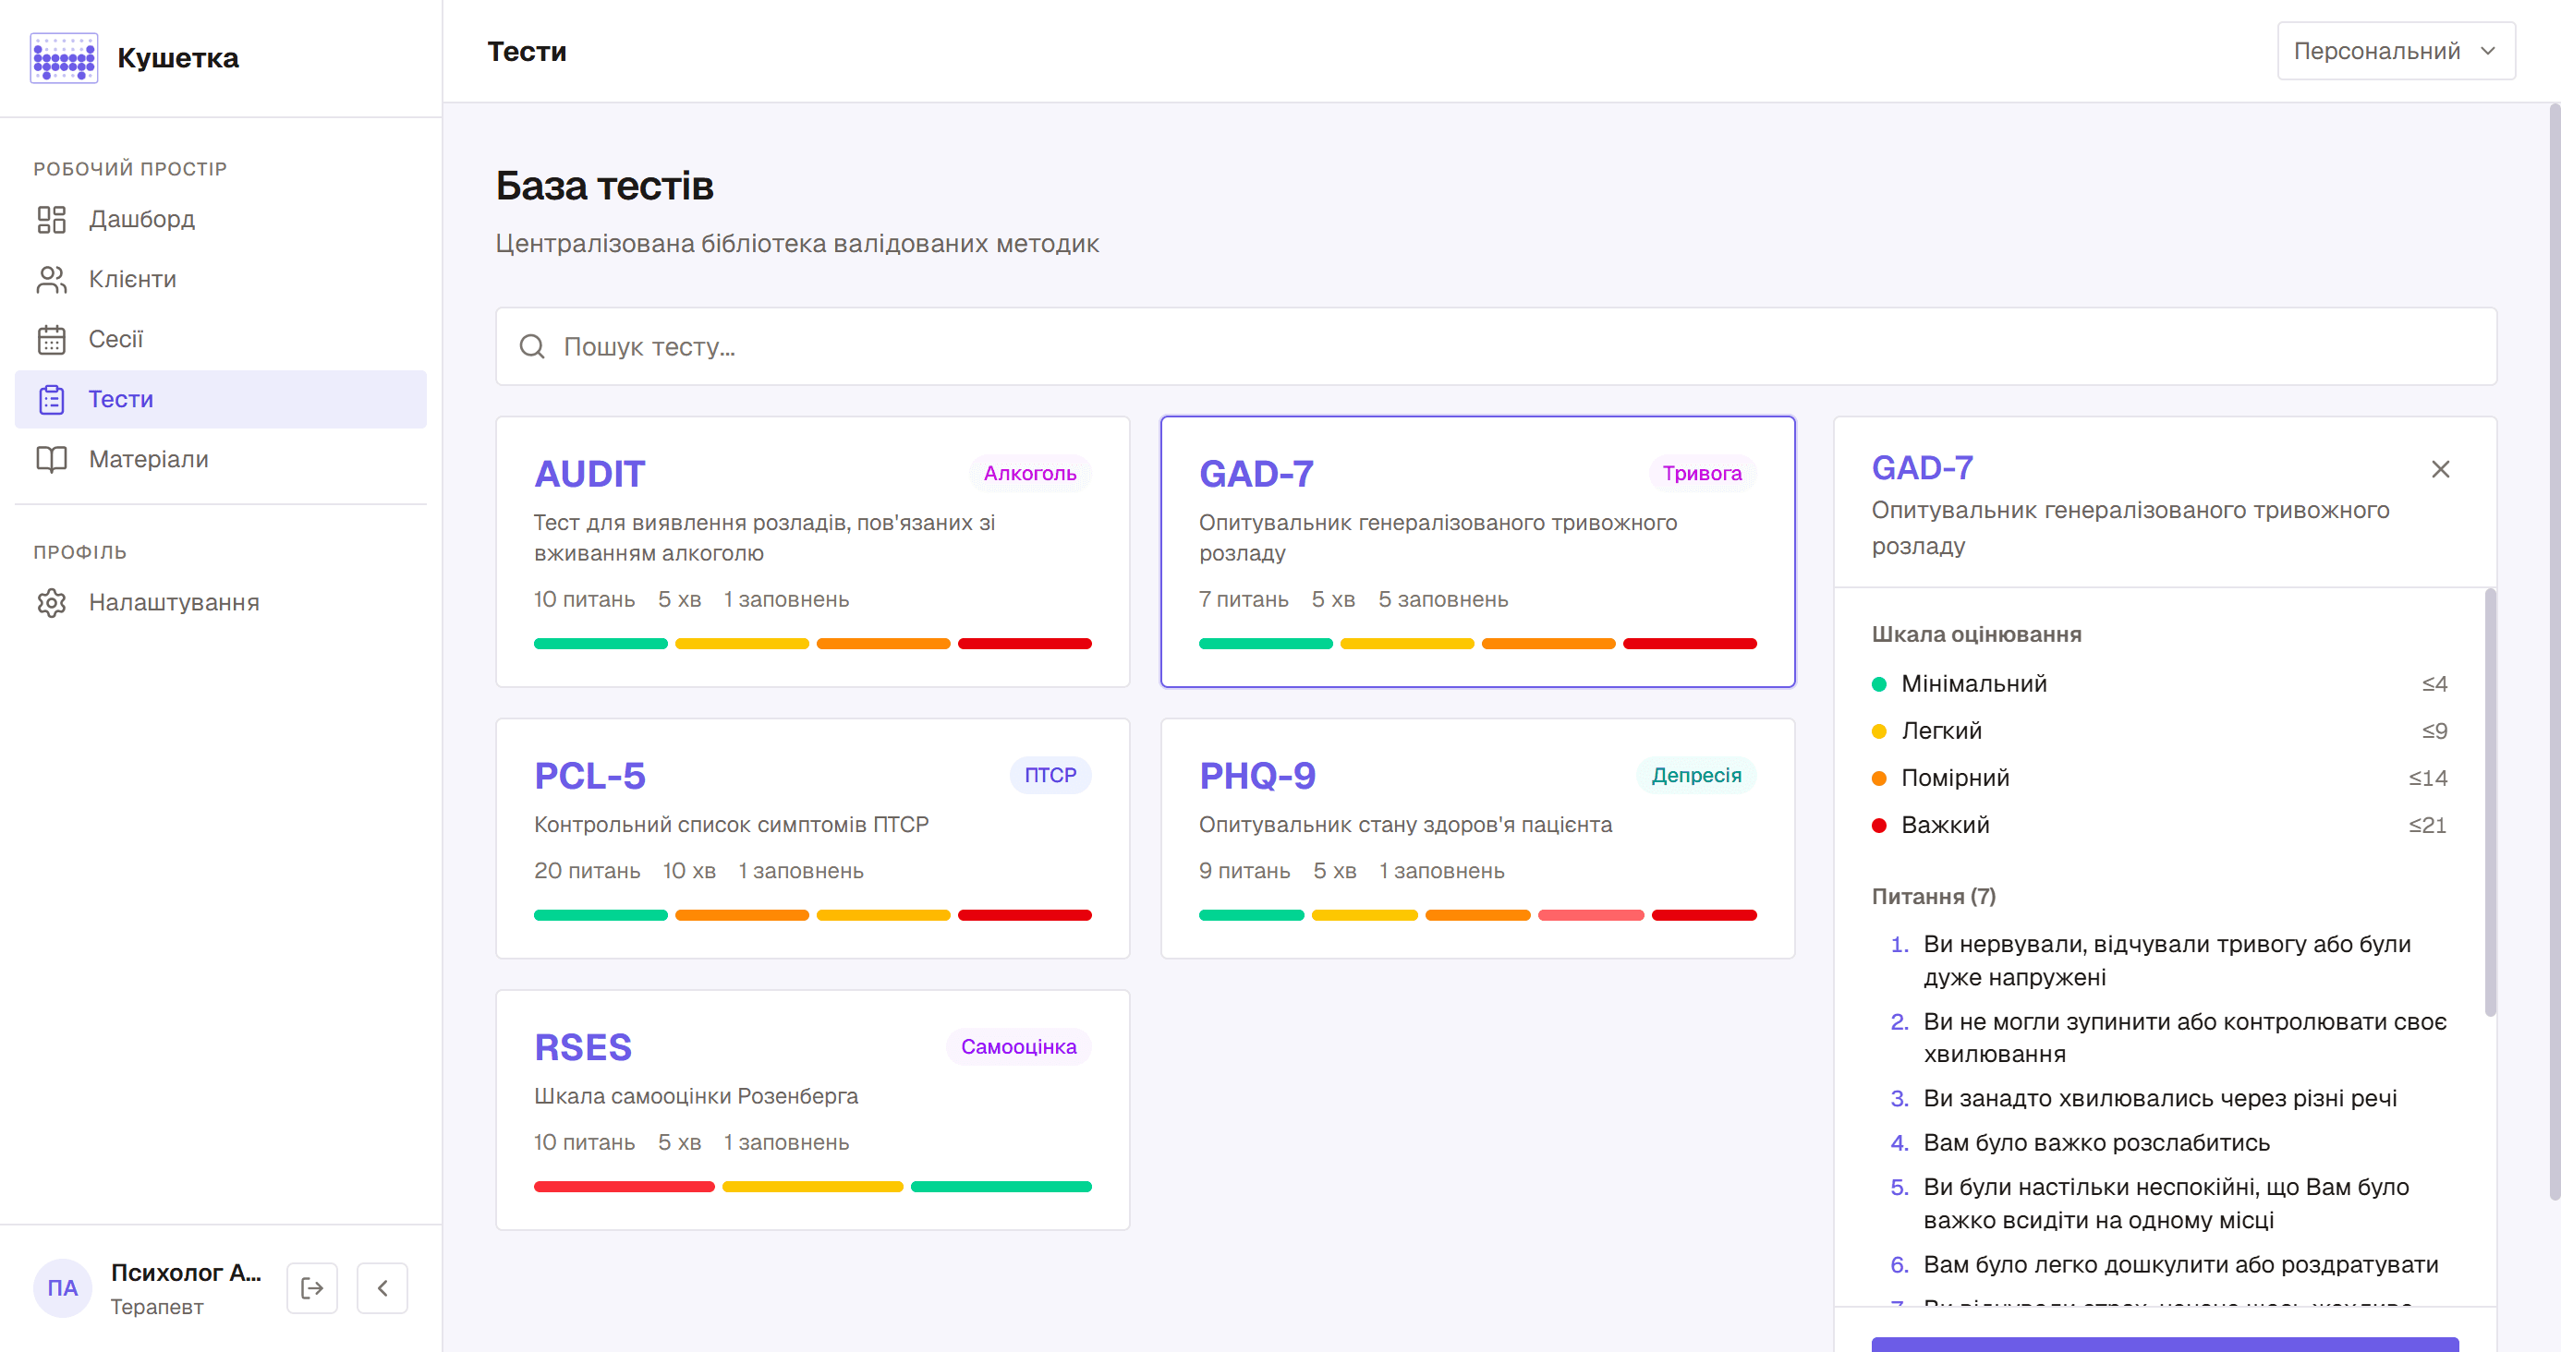Click the ПА user avatar

(x=63, y=1288)
